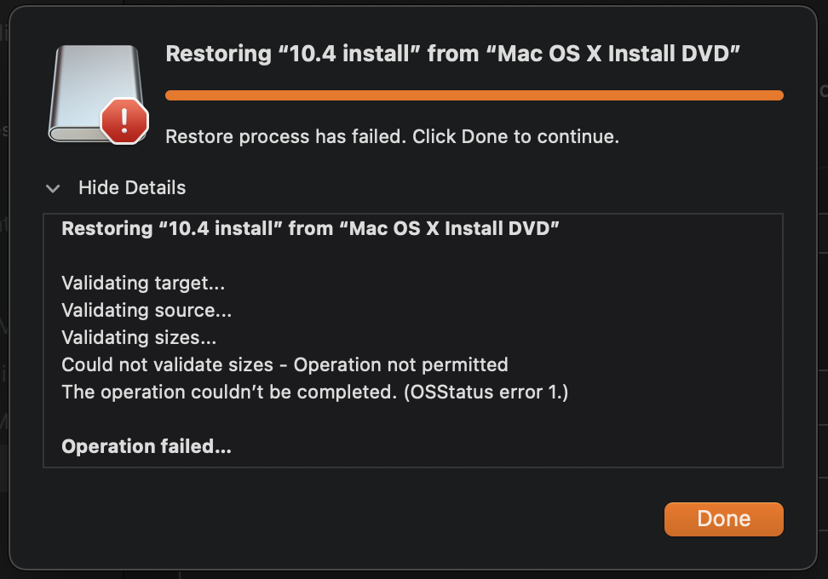This screenshot has width=828, height=579.
Task: Click the 'Validating source...' log line
Action: 147,310
